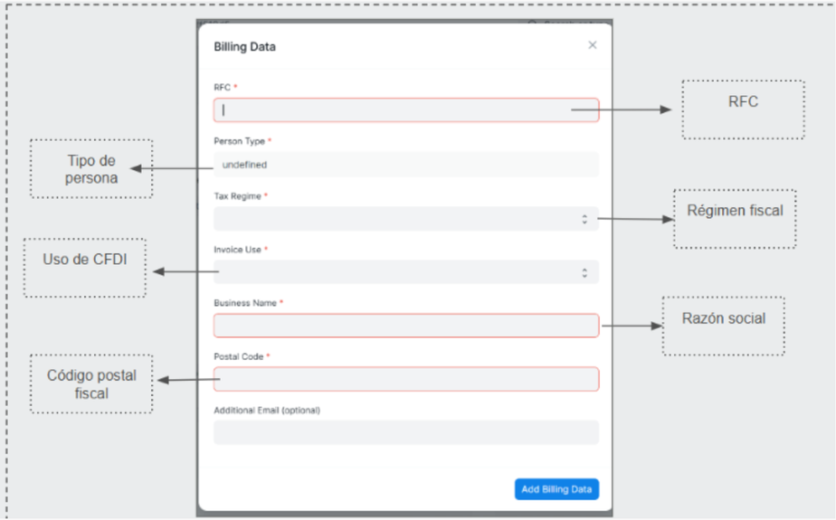This screenshot has height=520, width=836.
Task: Click the Billing Data dialog title
Action: (244, 47)
